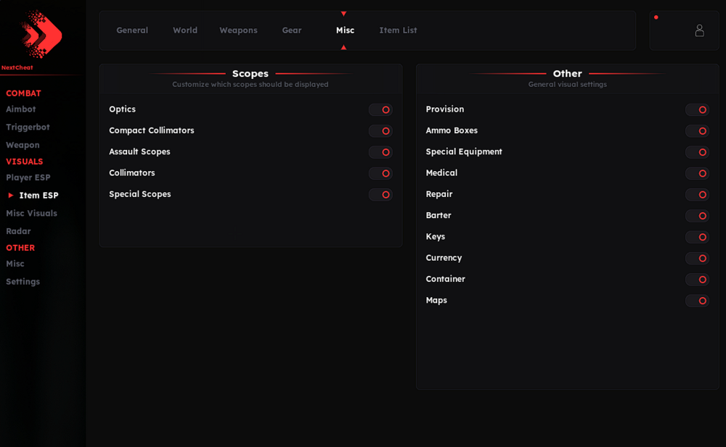Select Triggerbot from the sidebar
This screenshot has width=726, height=447.
(x=28, y=127)
